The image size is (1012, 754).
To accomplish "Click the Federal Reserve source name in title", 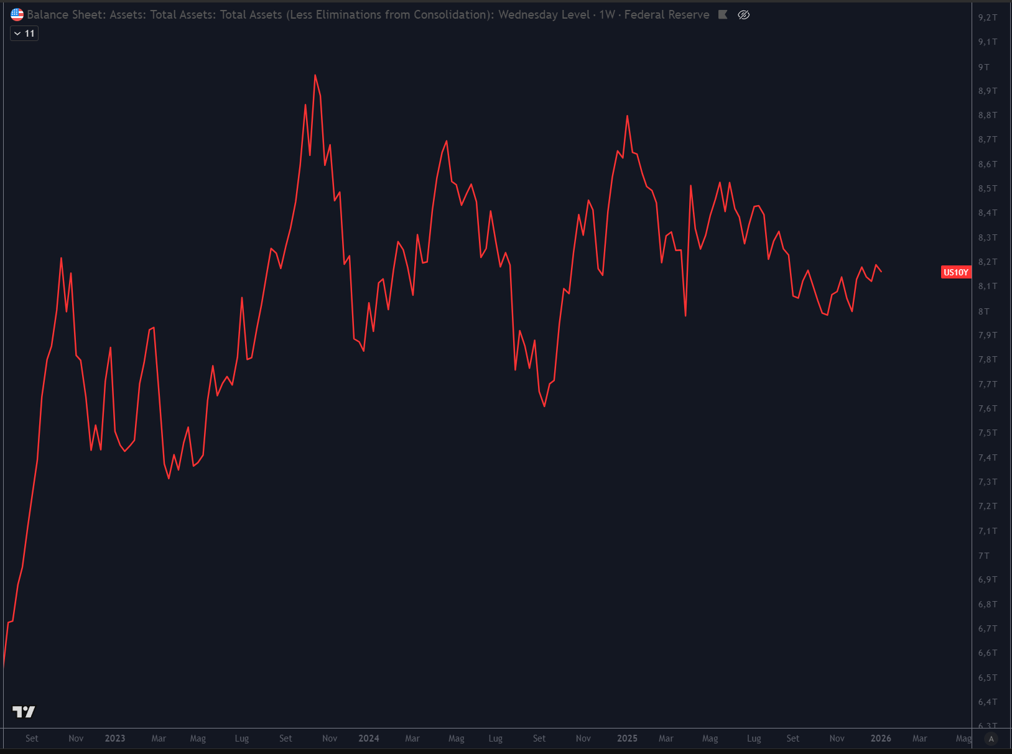I will (667, 14).
